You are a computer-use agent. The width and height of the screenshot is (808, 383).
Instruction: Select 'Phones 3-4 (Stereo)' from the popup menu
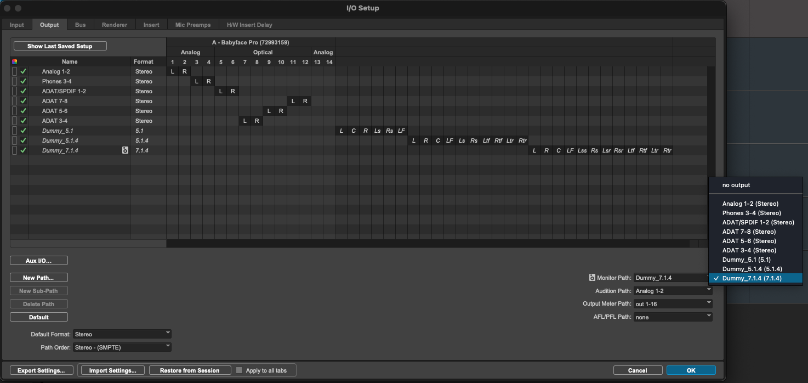pos(755,213)
